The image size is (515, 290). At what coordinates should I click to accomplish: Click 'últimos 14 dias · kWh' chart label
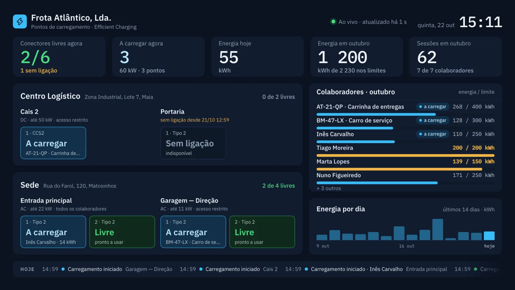(x=469, y=209)
